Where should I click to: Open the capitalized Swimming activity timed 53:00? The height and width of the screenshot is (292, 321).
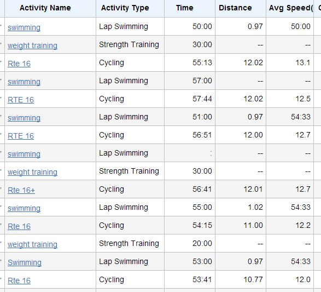click(25, 262)
